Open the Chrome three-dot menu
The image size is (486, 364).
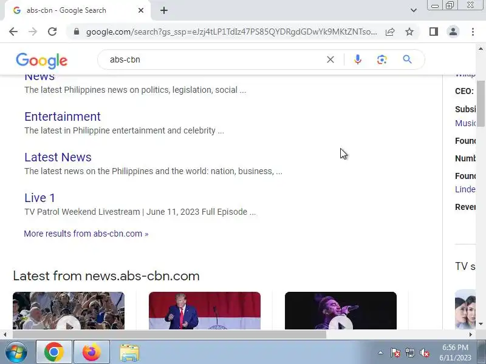tap(473, 32)
